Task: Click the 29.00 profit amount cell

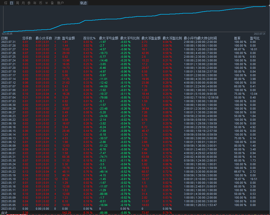Action: point(66,53)
